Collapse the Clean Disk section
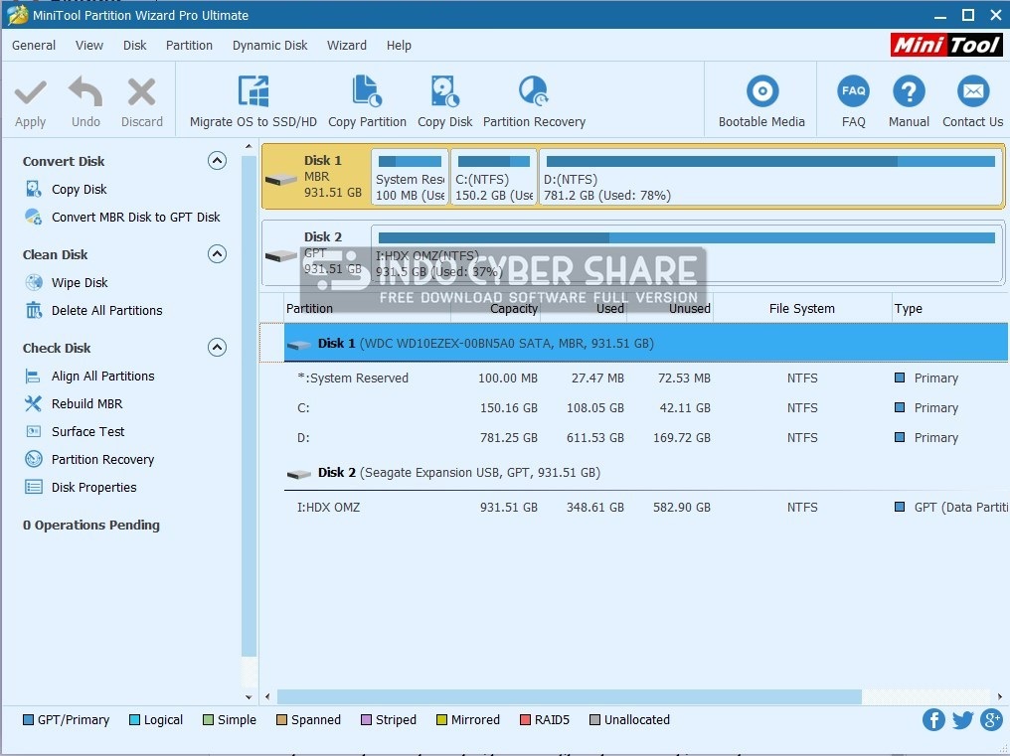 click(217, 253)
